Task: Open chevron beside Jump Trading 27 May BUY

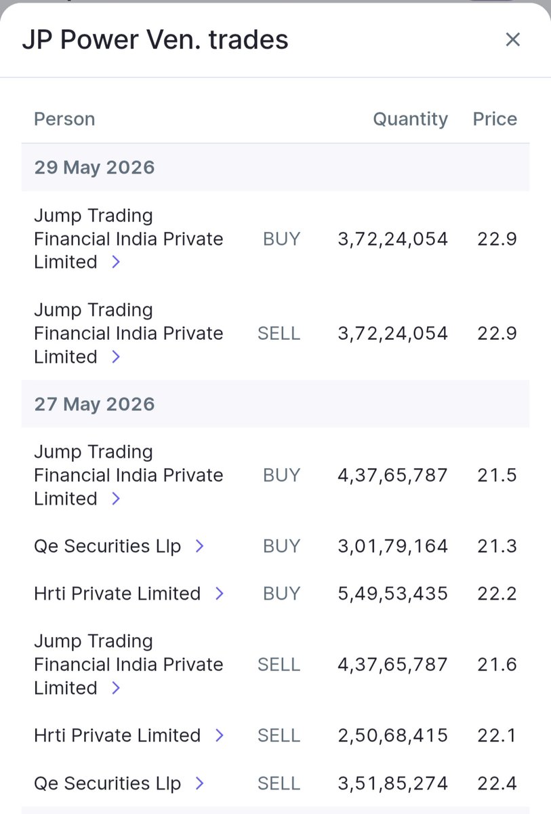Action: point(116,499)
